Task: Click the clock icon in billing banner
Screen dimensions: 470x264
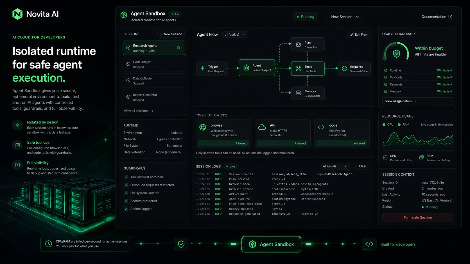Action: (x=49, y=244)
